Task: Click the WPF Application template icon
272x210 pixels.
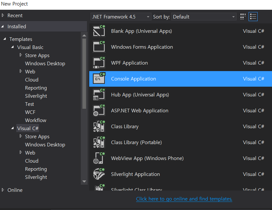Action: point(99,63)
